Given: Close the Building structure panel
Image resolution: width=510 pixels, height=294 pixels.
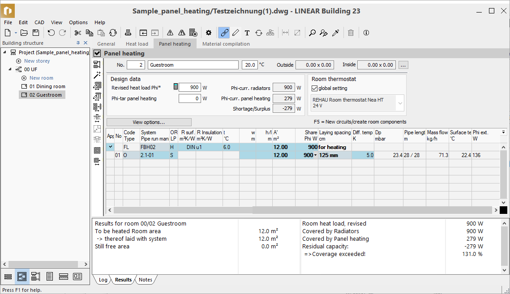Looking at the screenshot, I should tap(86, 43).
